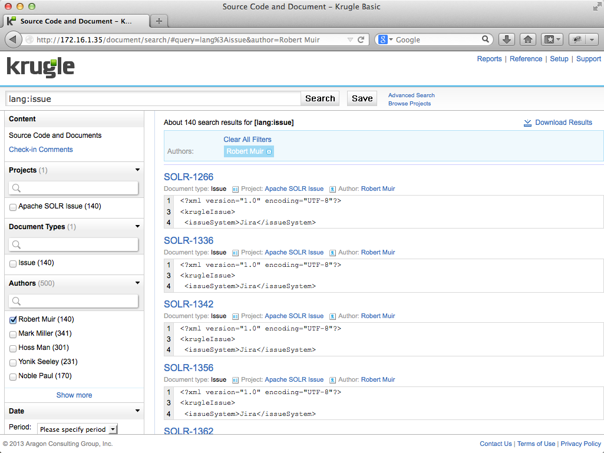Click the Authors filter search box
Image resolution: width=604 pixels, height=453 pixels.
click(73, 301)
